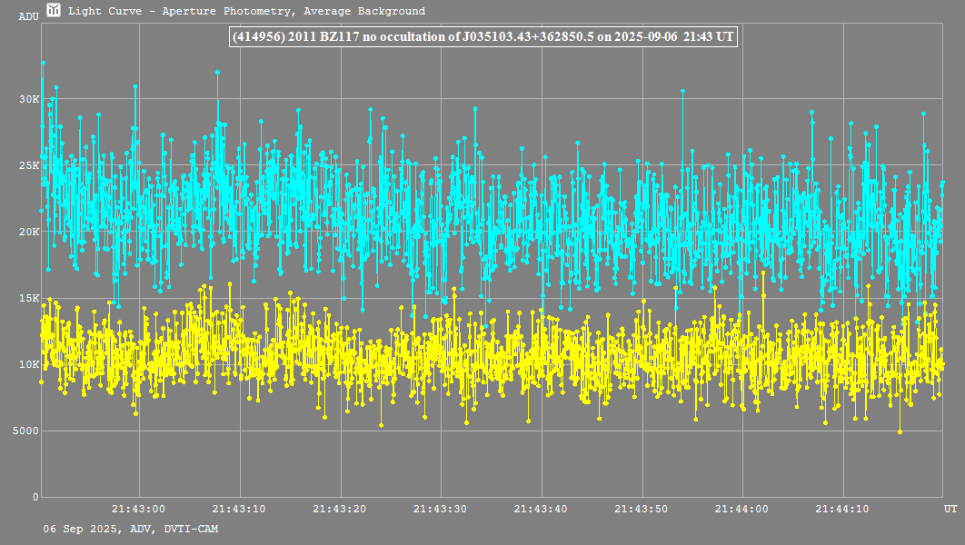
Task: Select the 21:44:10 time axis marker
Action: pyautogui.click(x=844, y=509)
